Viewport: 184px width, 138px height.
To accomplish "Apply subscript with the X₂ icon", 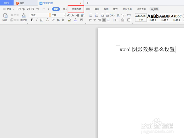I will [58, 20].
